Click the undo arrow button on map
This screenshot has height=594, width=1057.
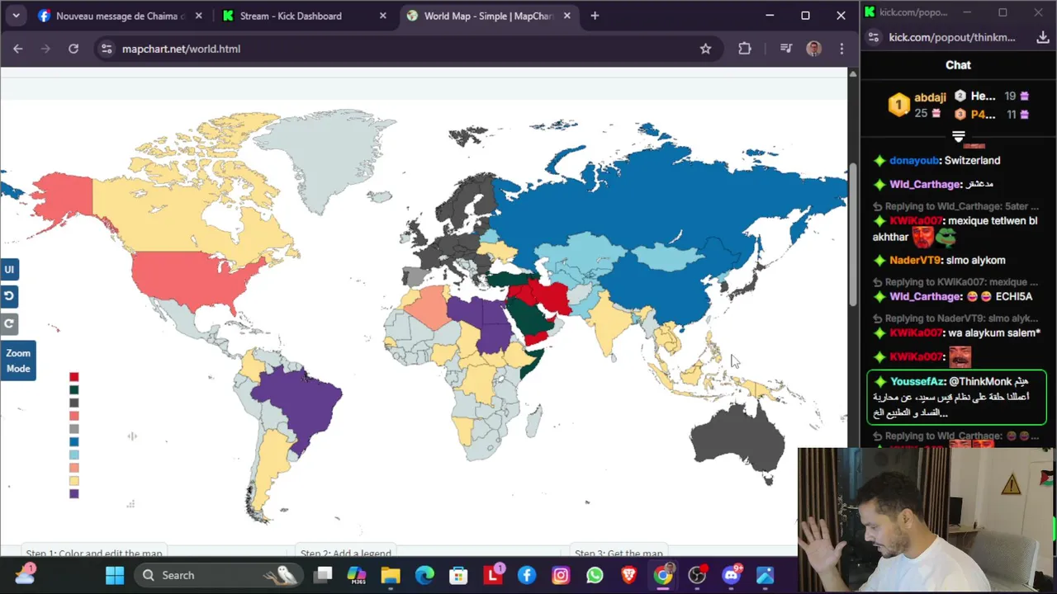click(9, 296)
